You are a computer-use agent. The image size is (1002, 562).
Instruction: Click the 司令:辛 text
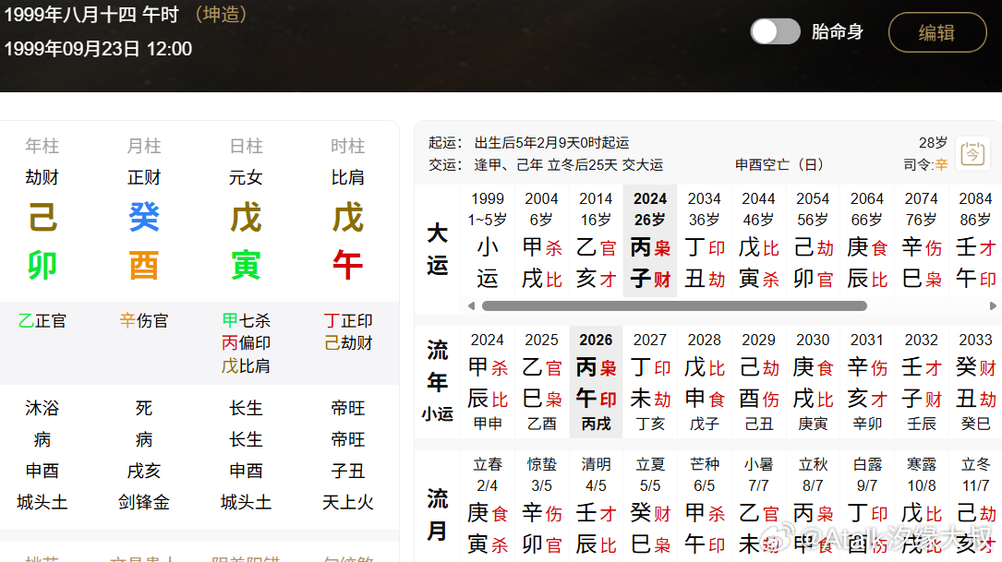click(925, 165)
